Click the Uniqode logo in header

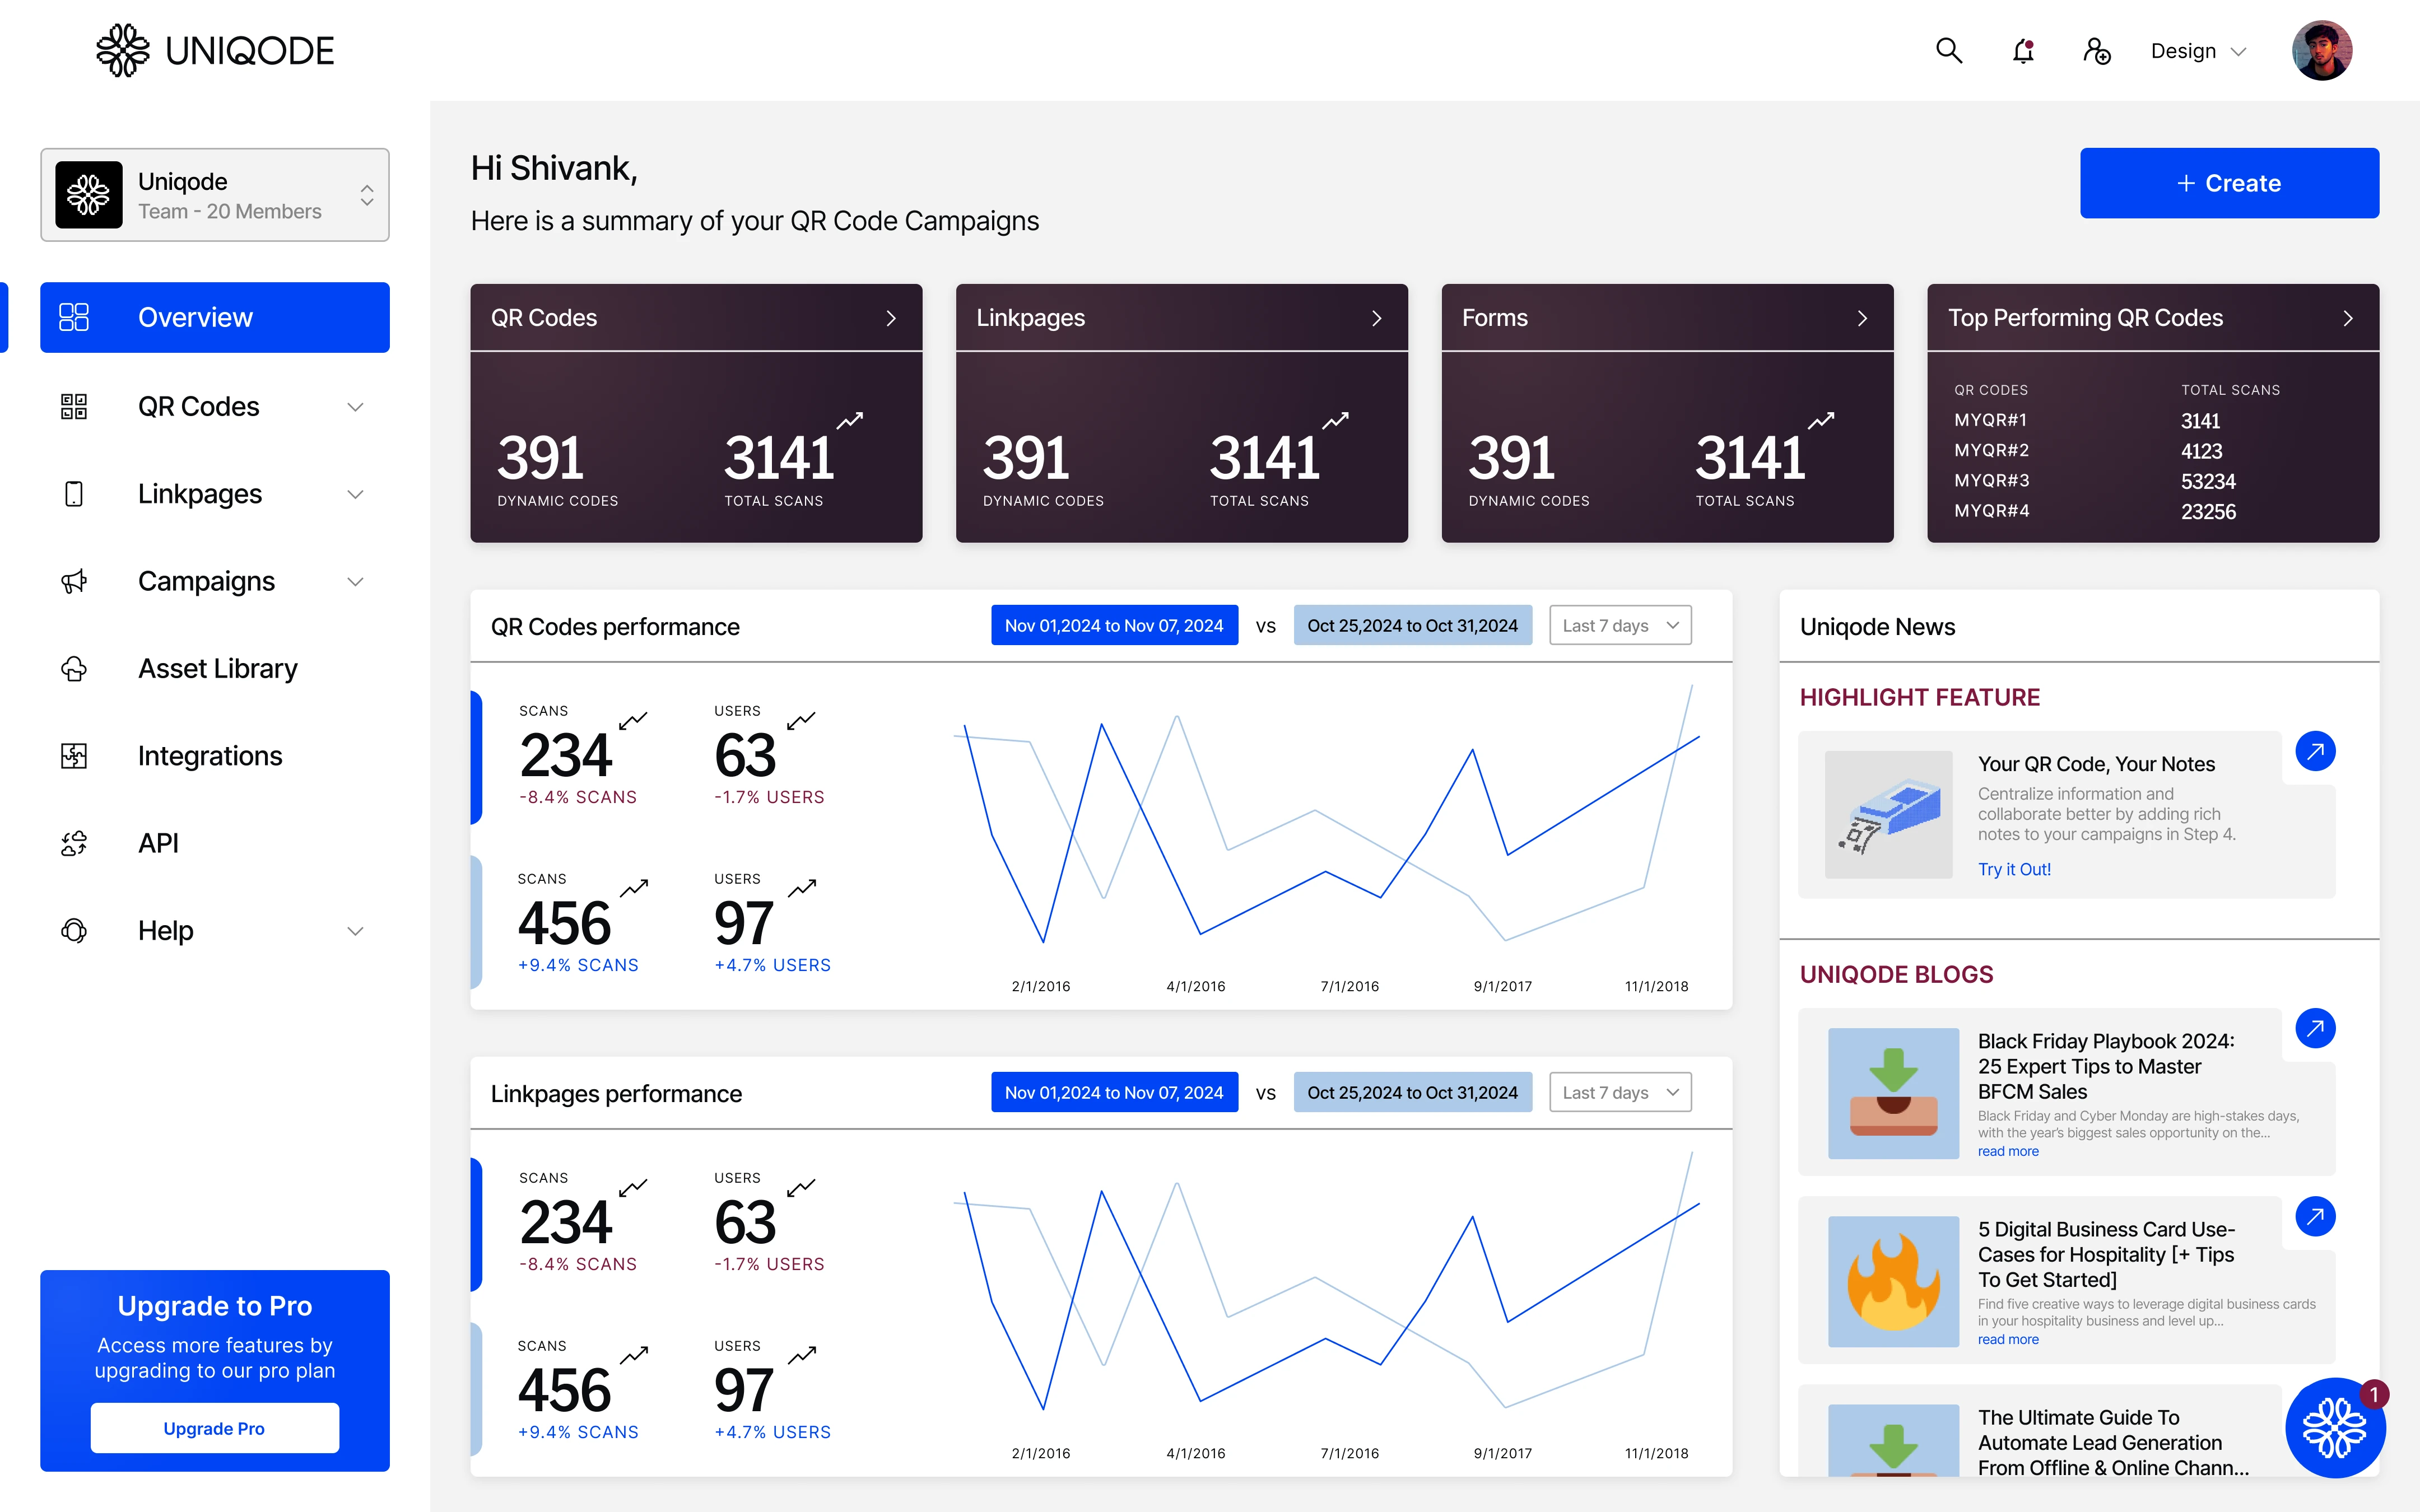pyautogui.click(x=215, y=51)
